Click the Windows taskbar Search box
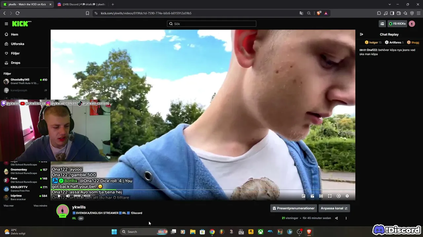The image size is (423, 237). (x=144, y=232)
